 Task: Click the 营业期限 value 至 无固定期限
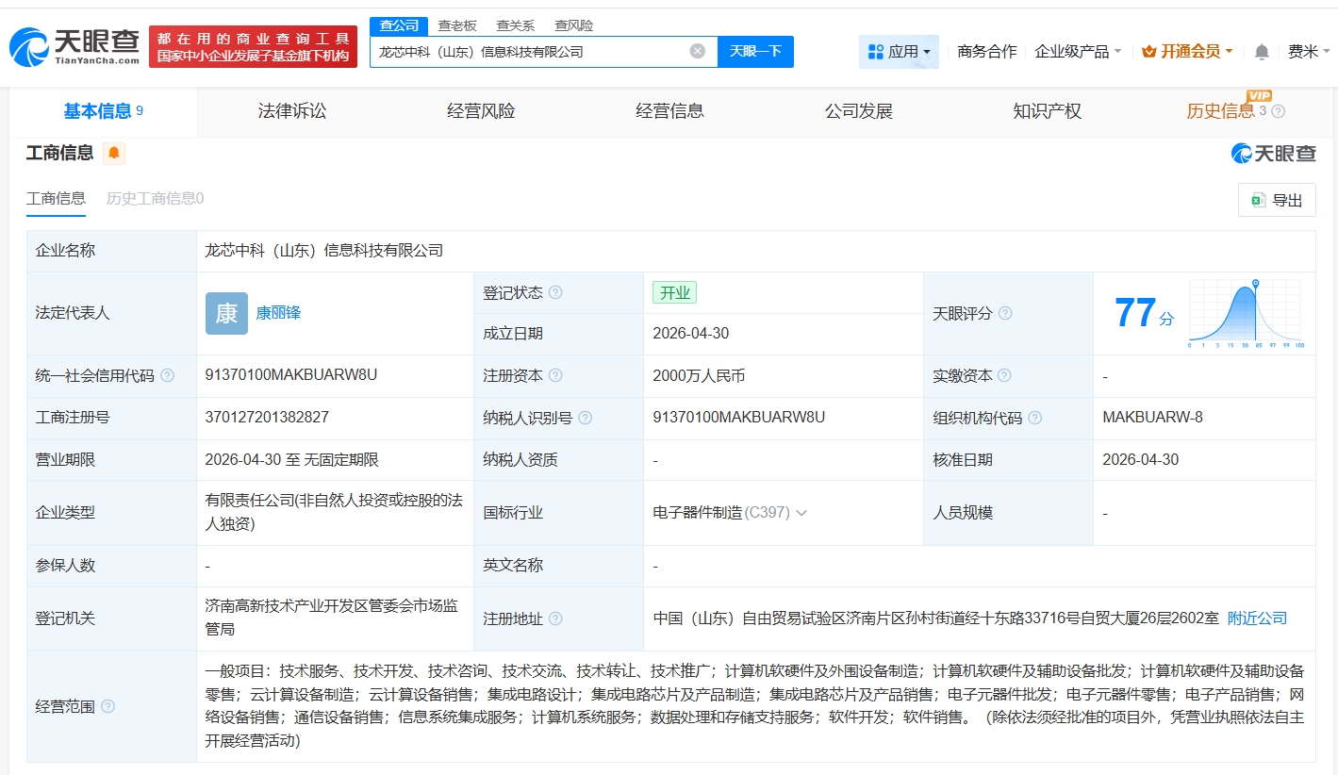tap(291, 460)
